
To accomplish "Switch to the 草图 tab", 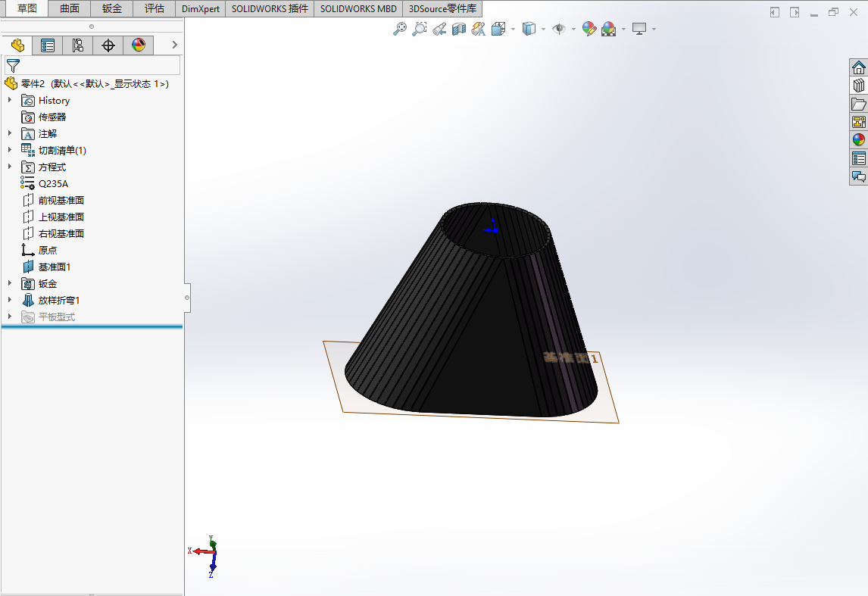I will pos(27,8).
